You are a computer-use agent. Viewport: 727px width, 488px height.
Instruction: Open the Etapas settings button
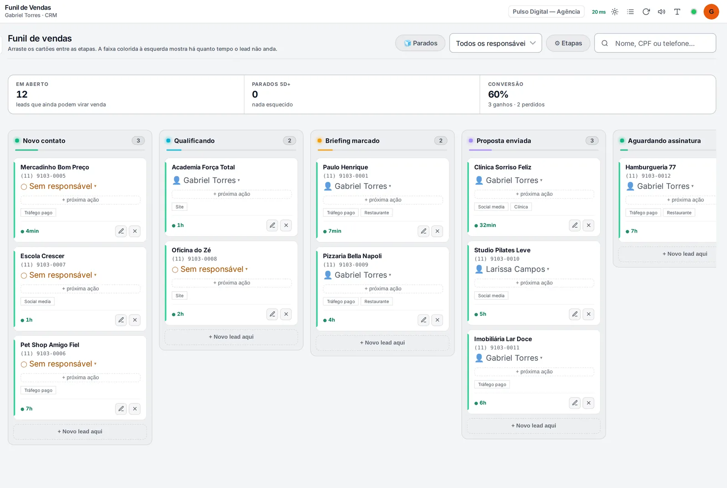[x=568, y=43]
